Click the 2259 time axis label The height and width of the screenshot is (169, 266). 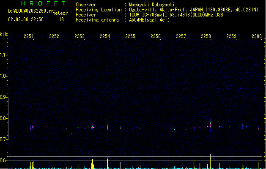point(231,36)
